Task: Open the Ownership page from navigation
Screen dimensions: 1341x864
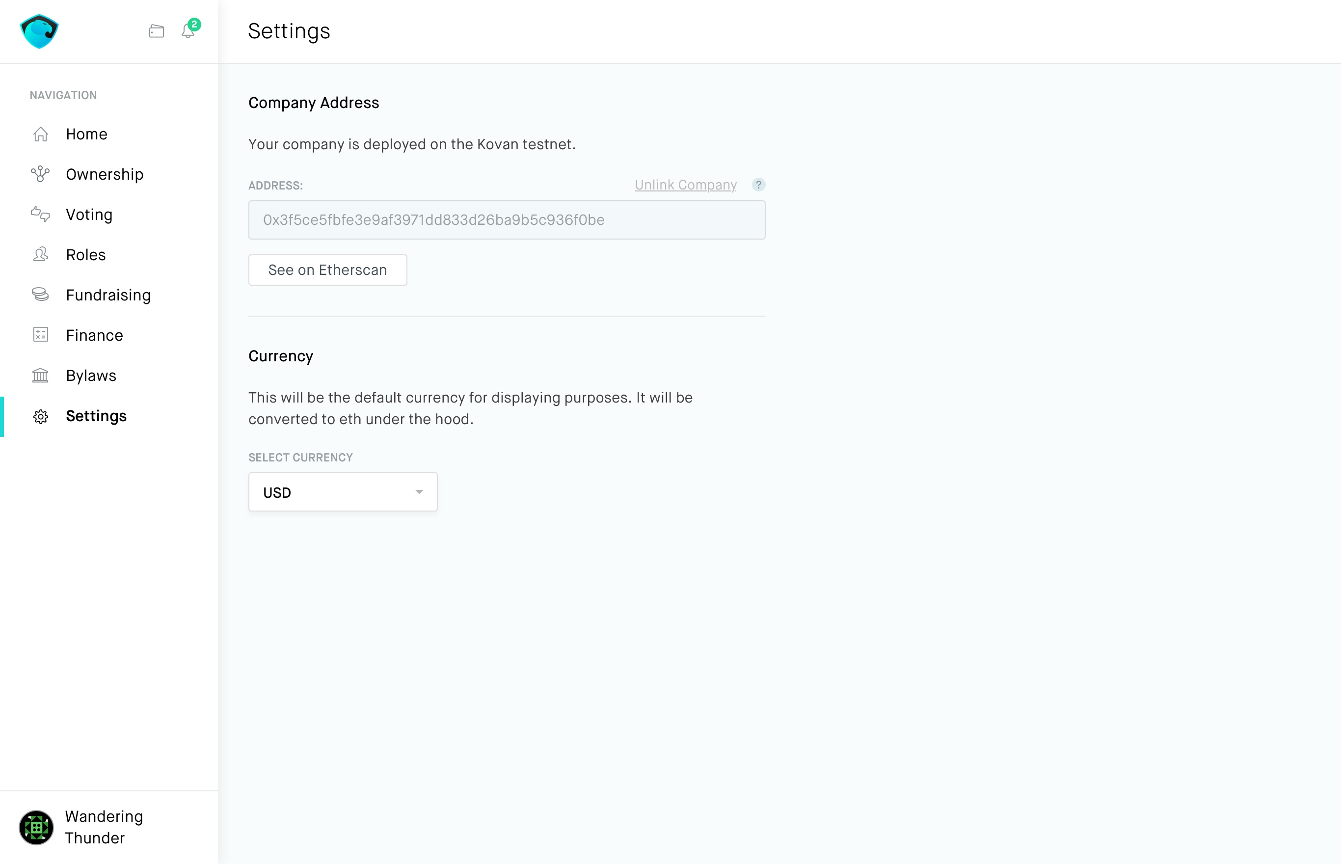Action: (105, 174)
